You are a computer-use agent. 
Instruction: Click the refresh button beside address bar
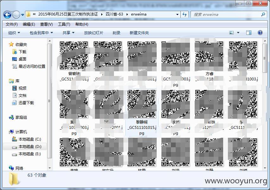click(185, 15)
